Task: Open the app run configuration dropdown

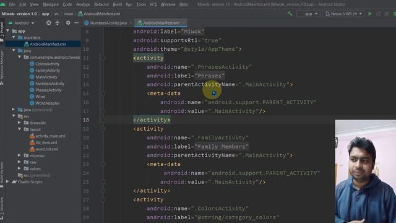Action: point(308,14)
